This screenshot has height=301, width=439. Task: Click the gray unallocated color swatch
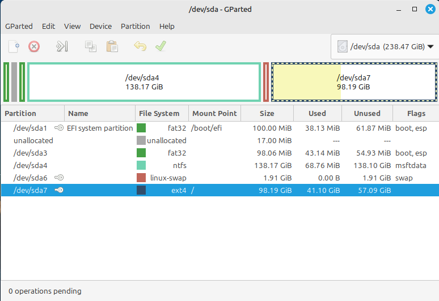(141, 140)
